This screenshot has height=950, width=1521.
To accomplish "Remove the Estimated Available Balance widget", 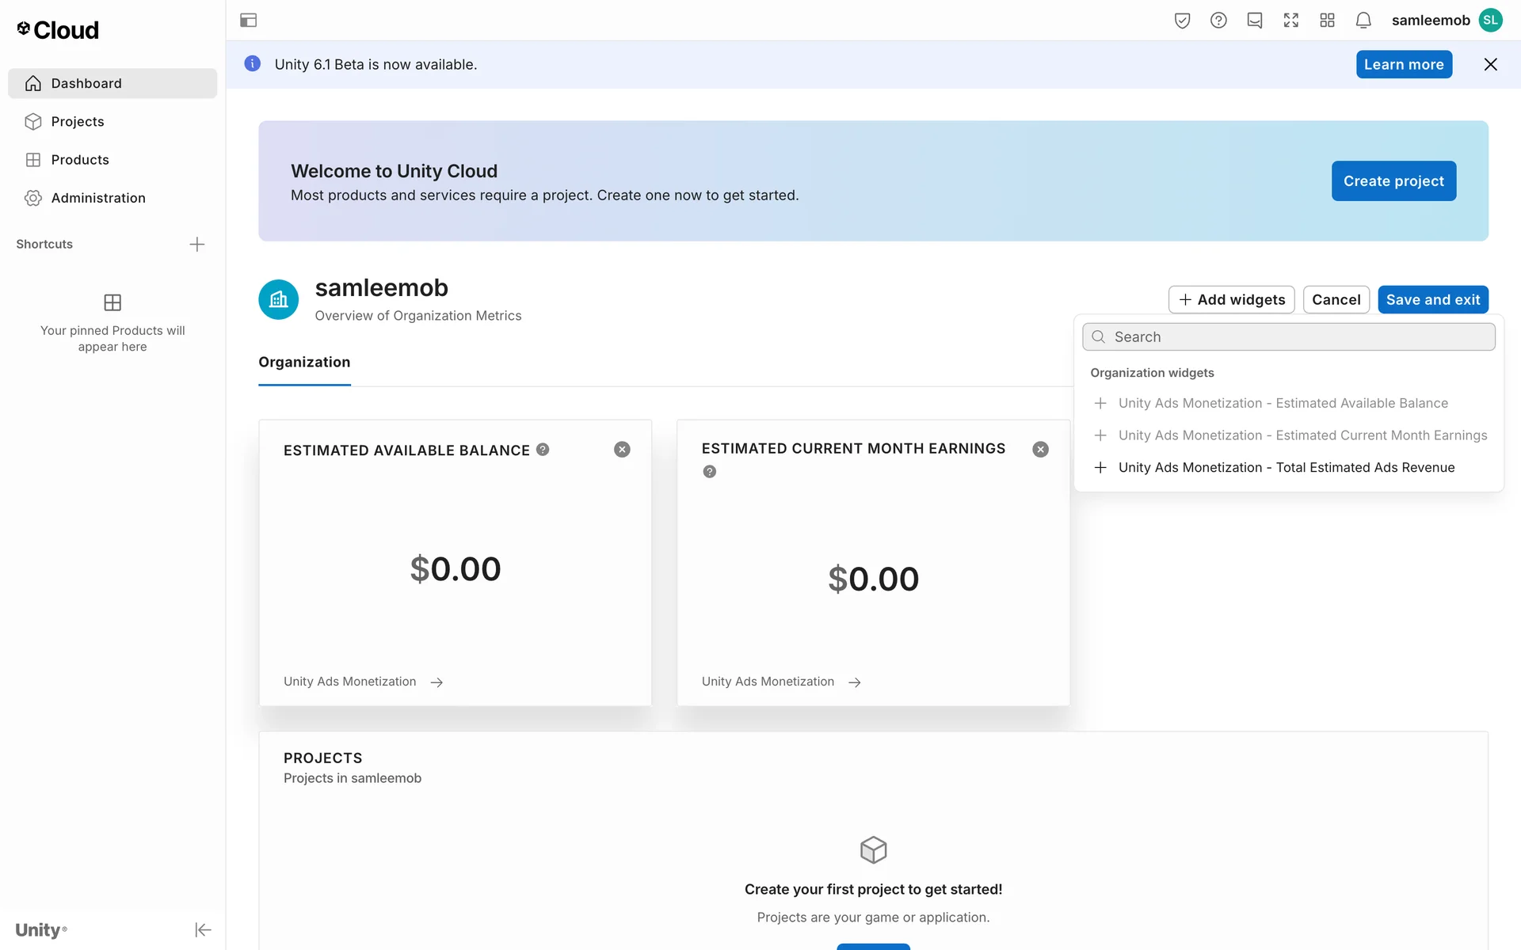I will 622,450.
